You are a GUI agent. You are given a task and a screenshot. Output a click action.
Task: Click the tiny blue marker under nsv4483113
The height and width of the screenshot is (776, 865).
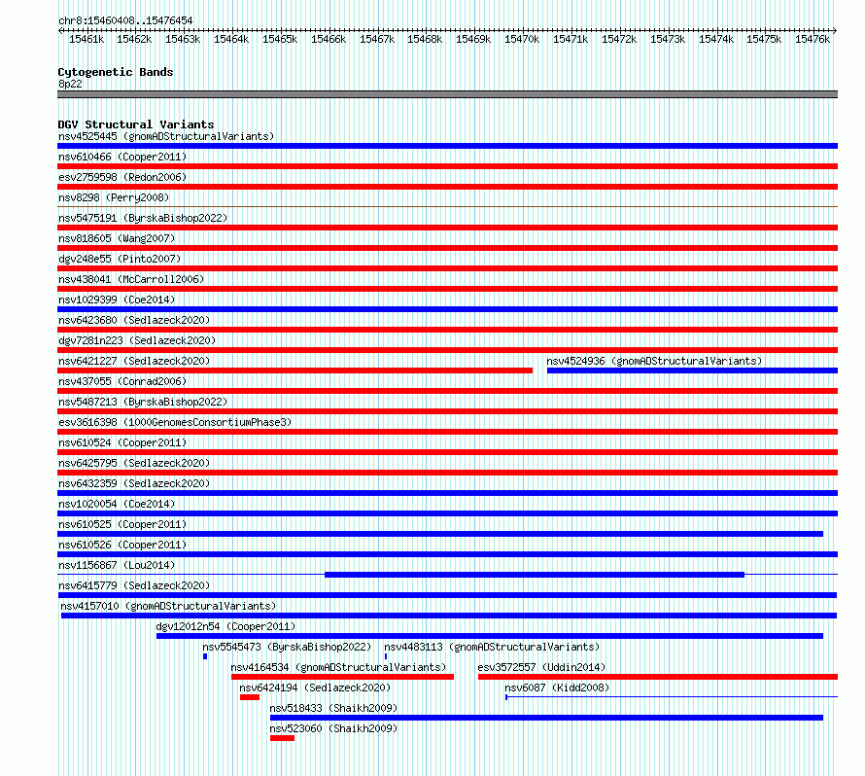click(x=386, y=656)
